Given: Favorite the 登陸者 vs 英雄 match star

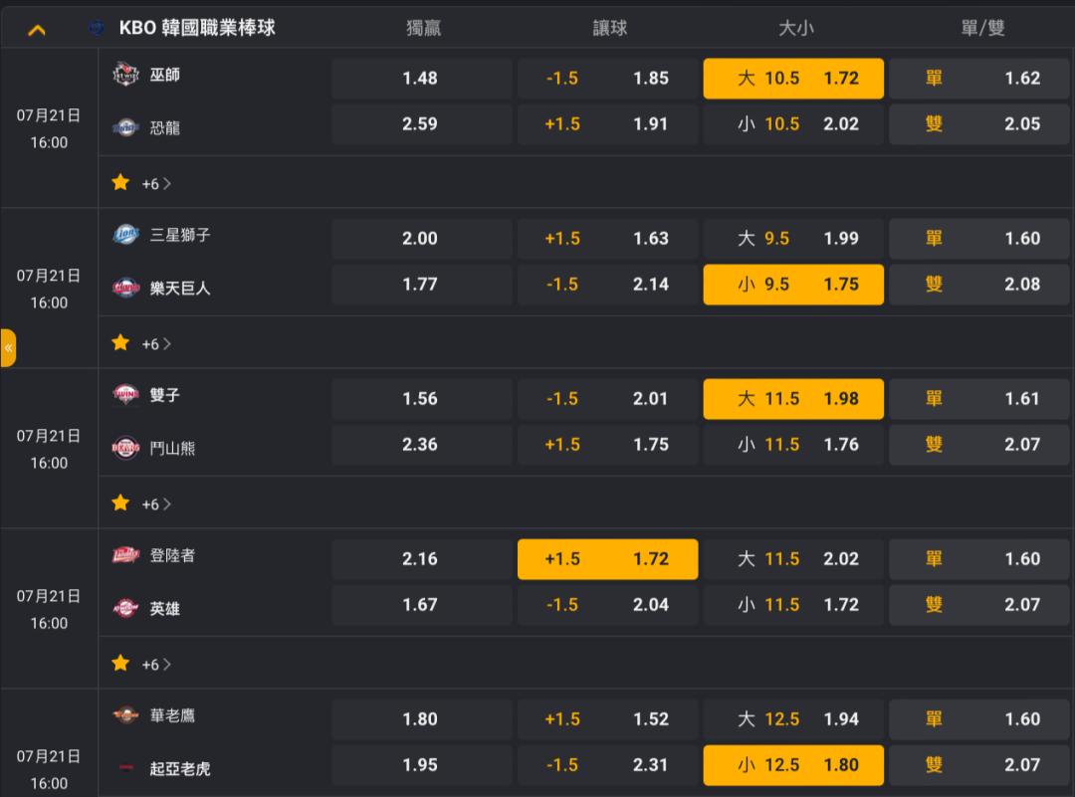Looking at the screenshot, I should click(x=120, y=663).
